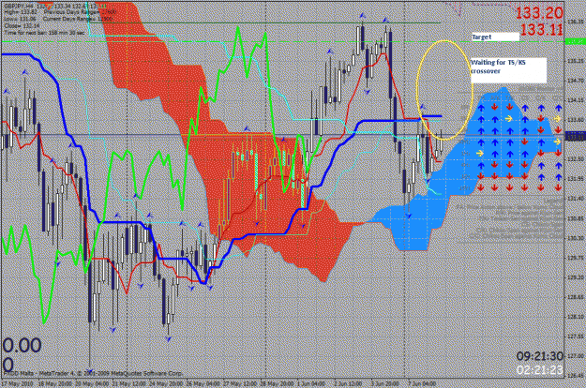
Task: Click "Time for next bar" info line
Action: tap(44, 33)
